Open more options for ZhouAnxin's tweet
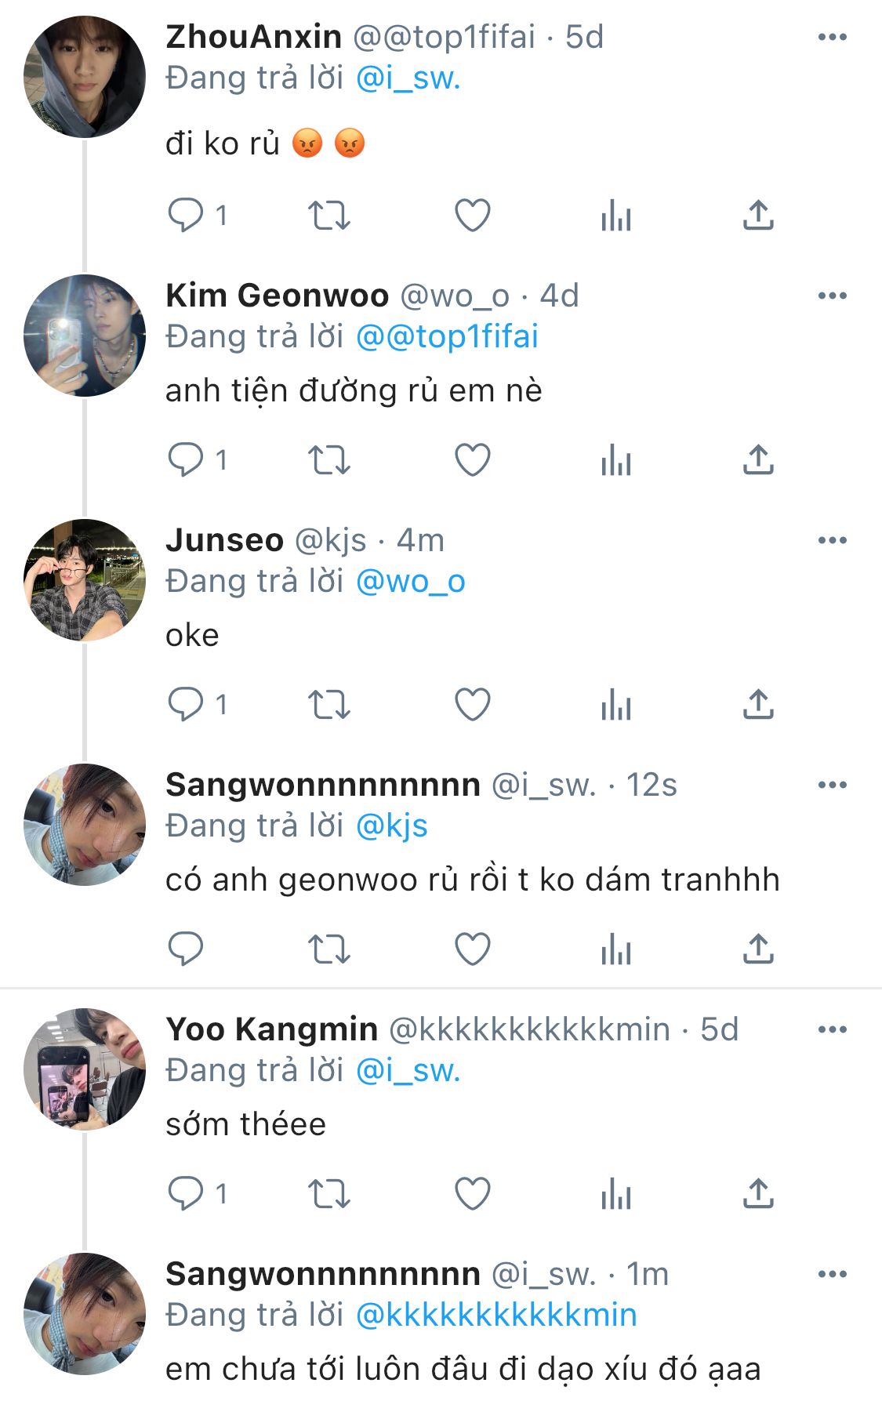This screenshot has height=1401, width=882. (x=832, y=37)
